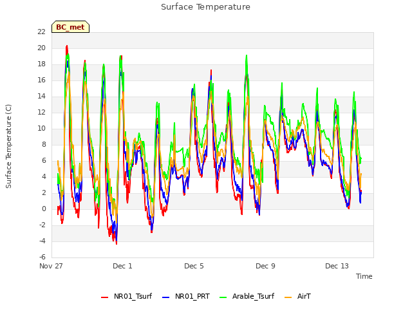Toggle the Arable_Tsurf legend entry
This screenshot has height=309, width=412.
(247, 296)
